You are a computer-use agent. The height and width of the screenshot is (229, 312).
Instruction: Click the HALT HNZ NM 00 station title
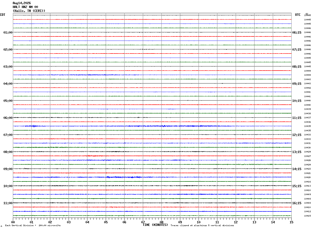click(25, 7)
